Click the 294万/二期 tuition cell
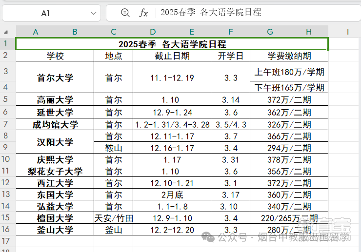The image size is (361, 252). 289,148
